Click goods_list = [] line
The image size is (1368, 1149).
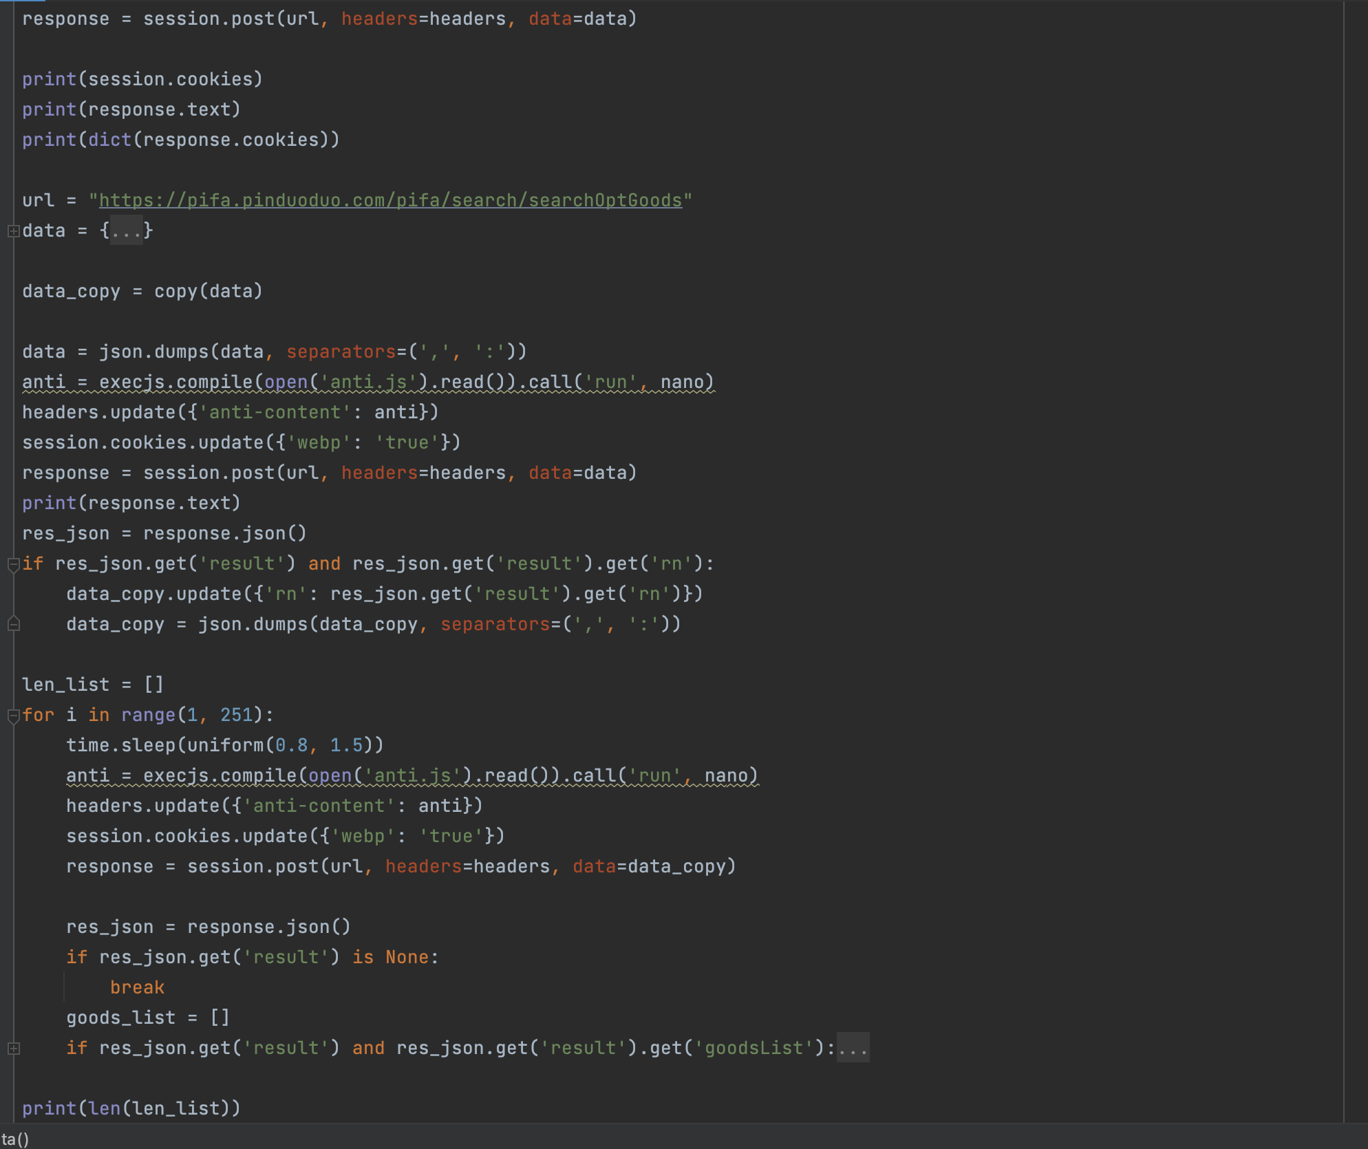coord(148,1018)
